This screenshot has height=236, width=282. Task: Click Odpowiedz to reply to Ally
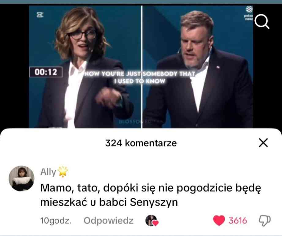tap(108, 221)
